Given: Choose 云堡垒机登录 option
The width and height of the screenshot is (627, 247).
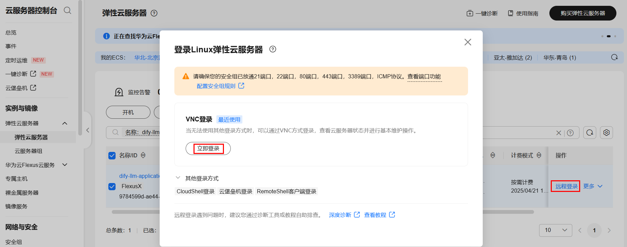Looking at the screenshot, I should (236, 191).
